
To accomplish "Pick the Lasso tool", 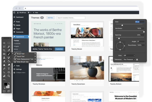I will (4, 47).
